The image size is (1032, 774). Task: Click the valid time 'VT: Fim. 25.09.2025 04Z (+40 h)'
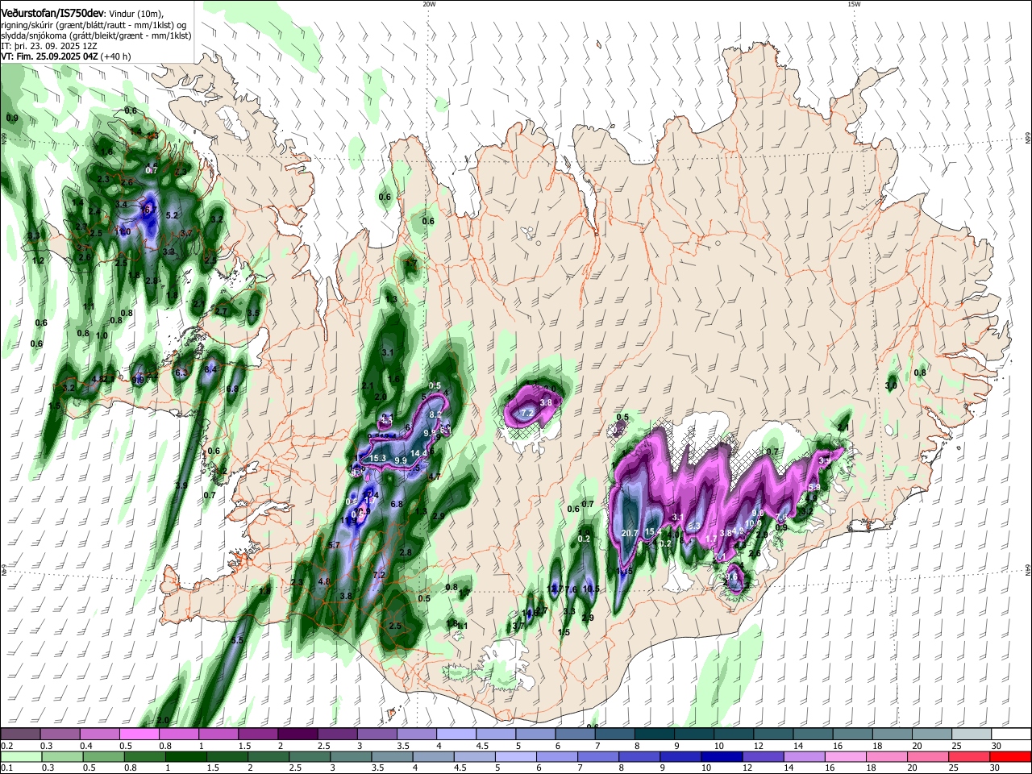coord(66,56)
